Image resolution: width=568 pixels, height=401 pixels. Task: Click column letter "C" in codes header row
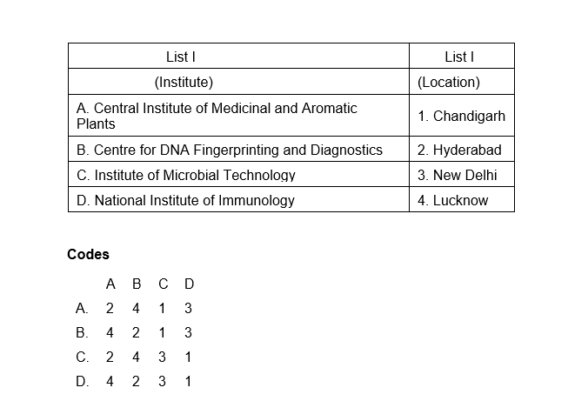[163, 284]
